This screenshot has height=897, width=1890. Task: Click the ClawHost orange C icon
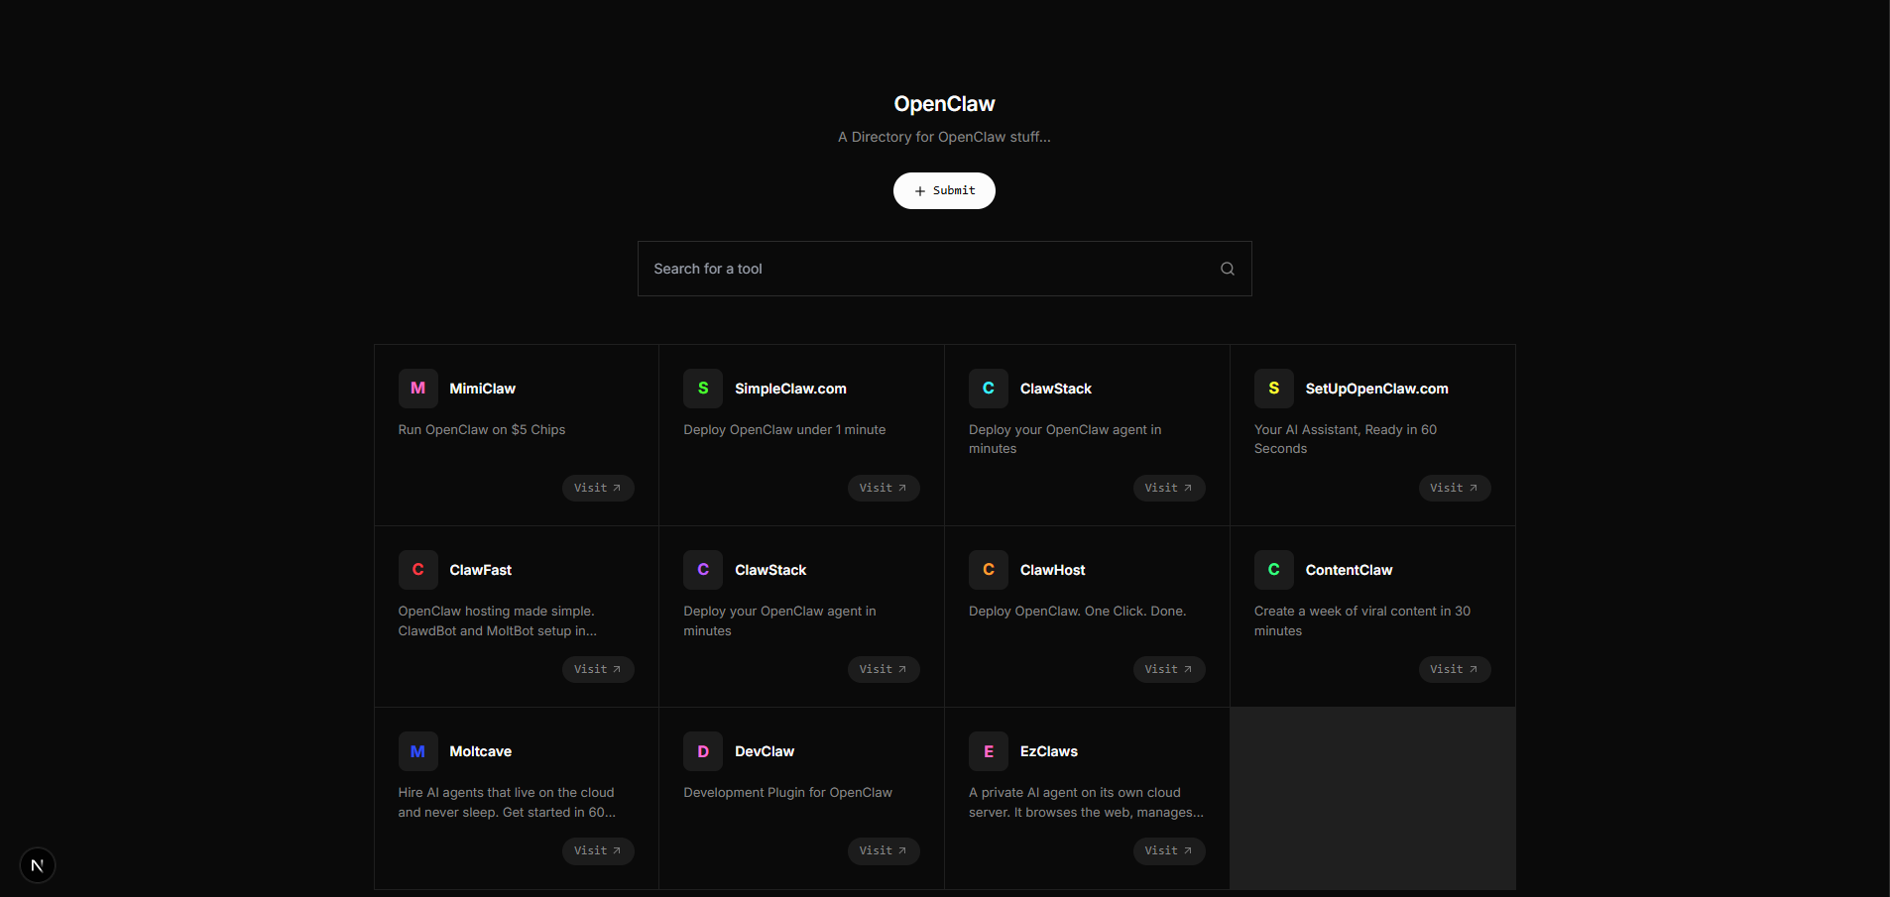click(x=989, y=570)
